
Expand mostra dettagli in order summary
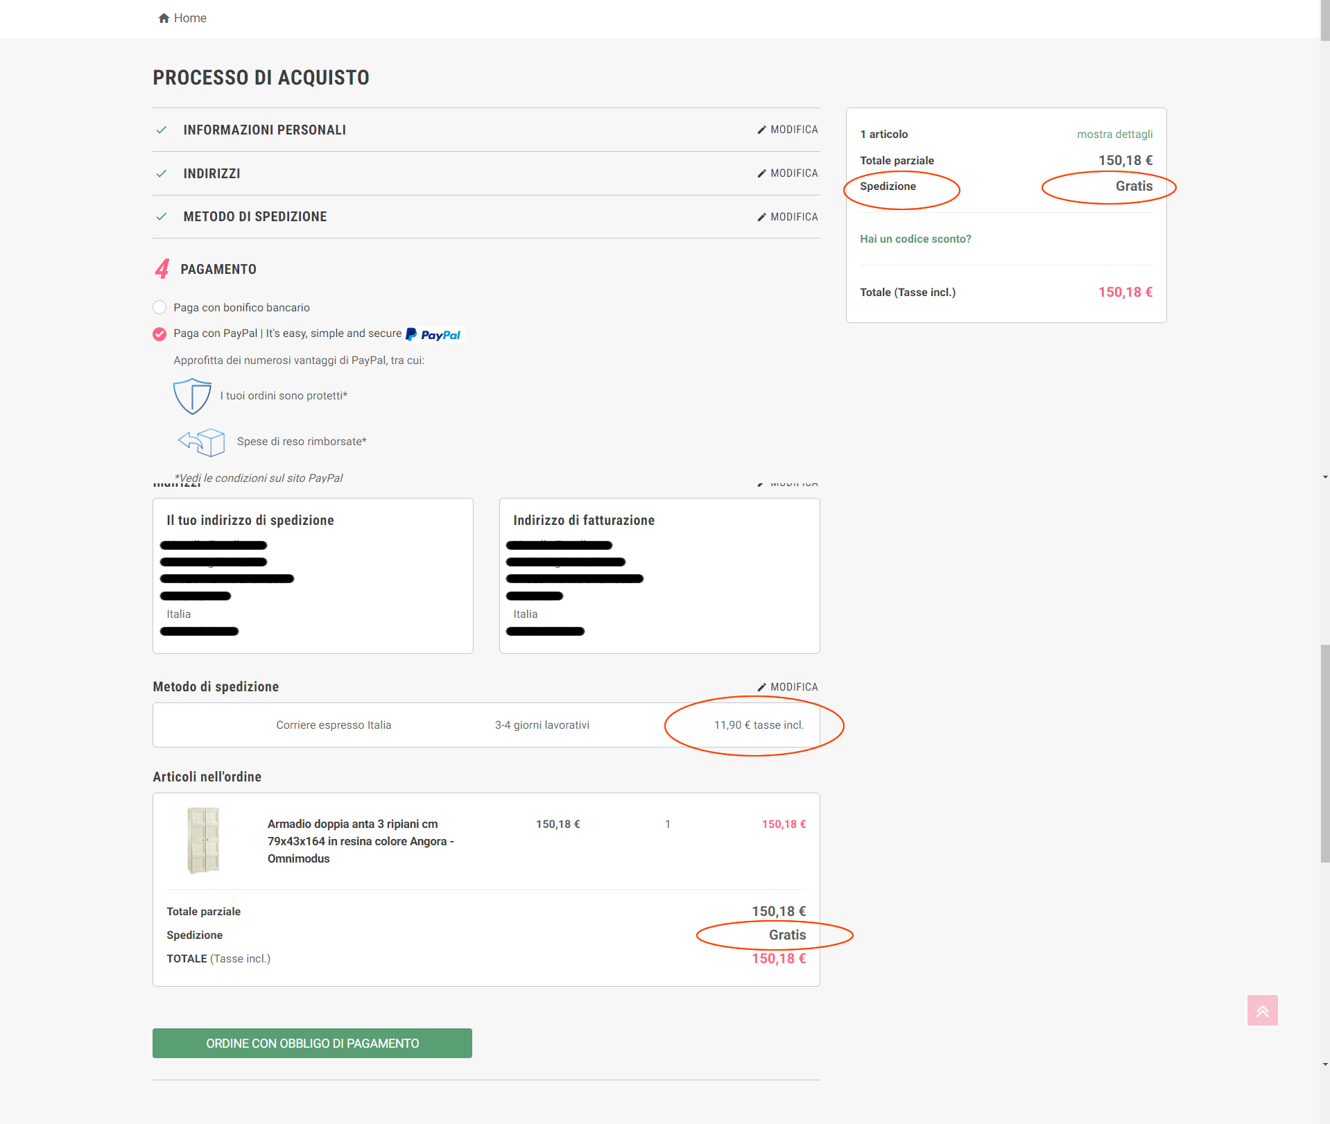pyautogui.click(x=1114, y=134)
